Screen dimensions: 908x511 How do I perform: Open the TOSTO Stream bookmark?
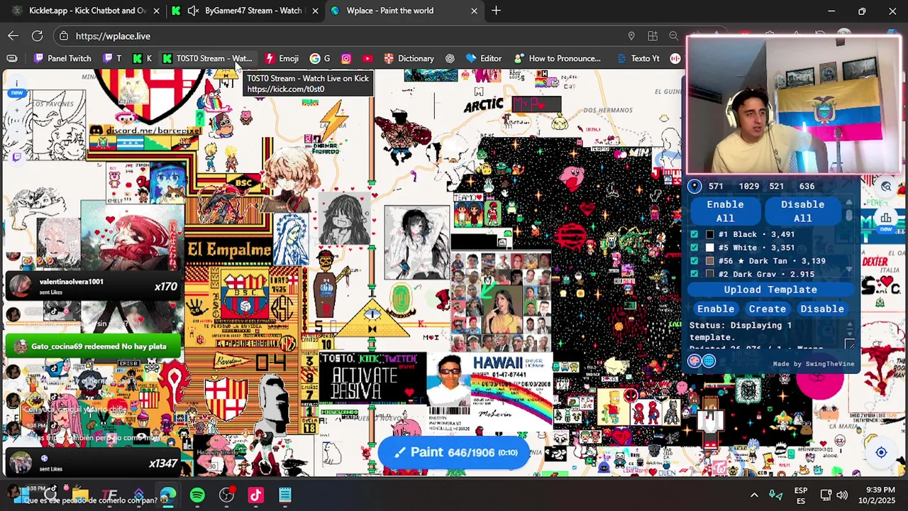click(x=207, y=58)
